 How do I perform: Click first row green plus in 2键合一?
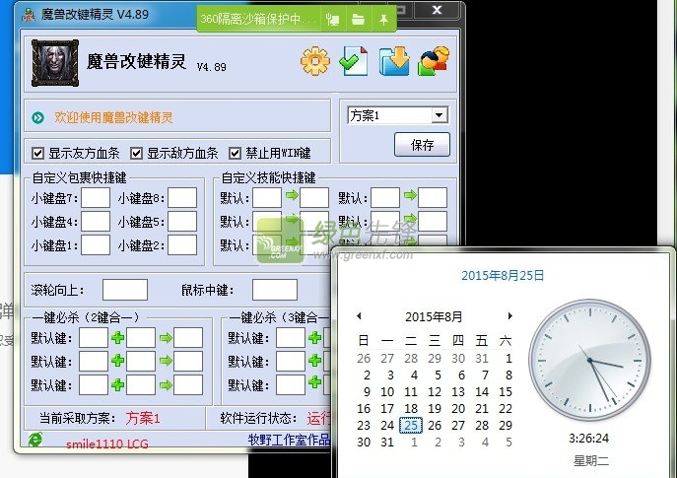coord(117,338)
